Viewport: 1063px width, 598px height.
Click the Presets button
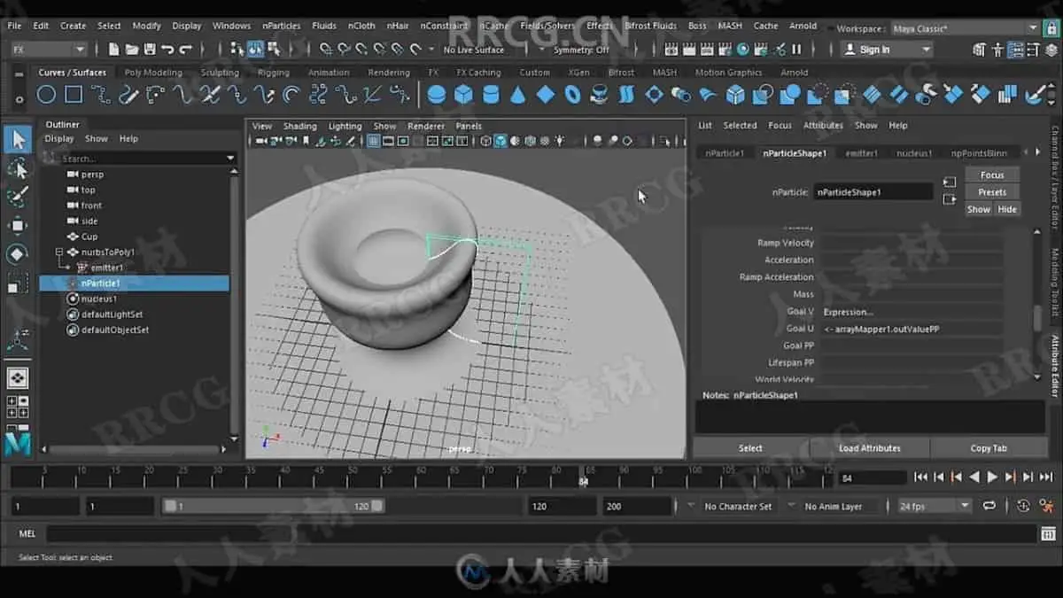(x=992, y=192)
